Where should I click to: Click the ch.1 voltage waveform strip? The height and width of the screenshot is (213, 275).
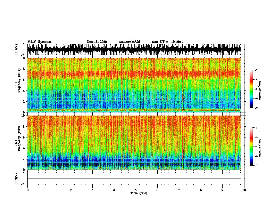tap(134, 49)
